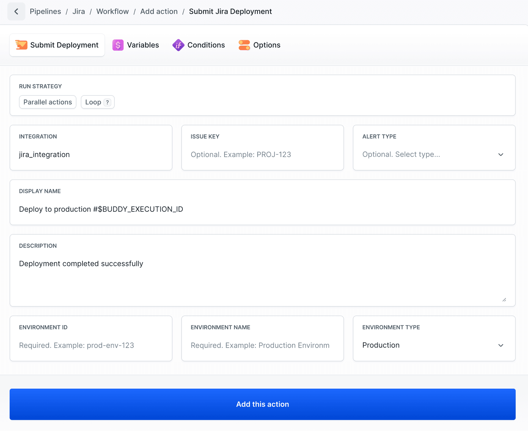Screen dimensions: 528x431
Task: Click the back arrow chevron in the header
Action: click(x=16, y=11)
